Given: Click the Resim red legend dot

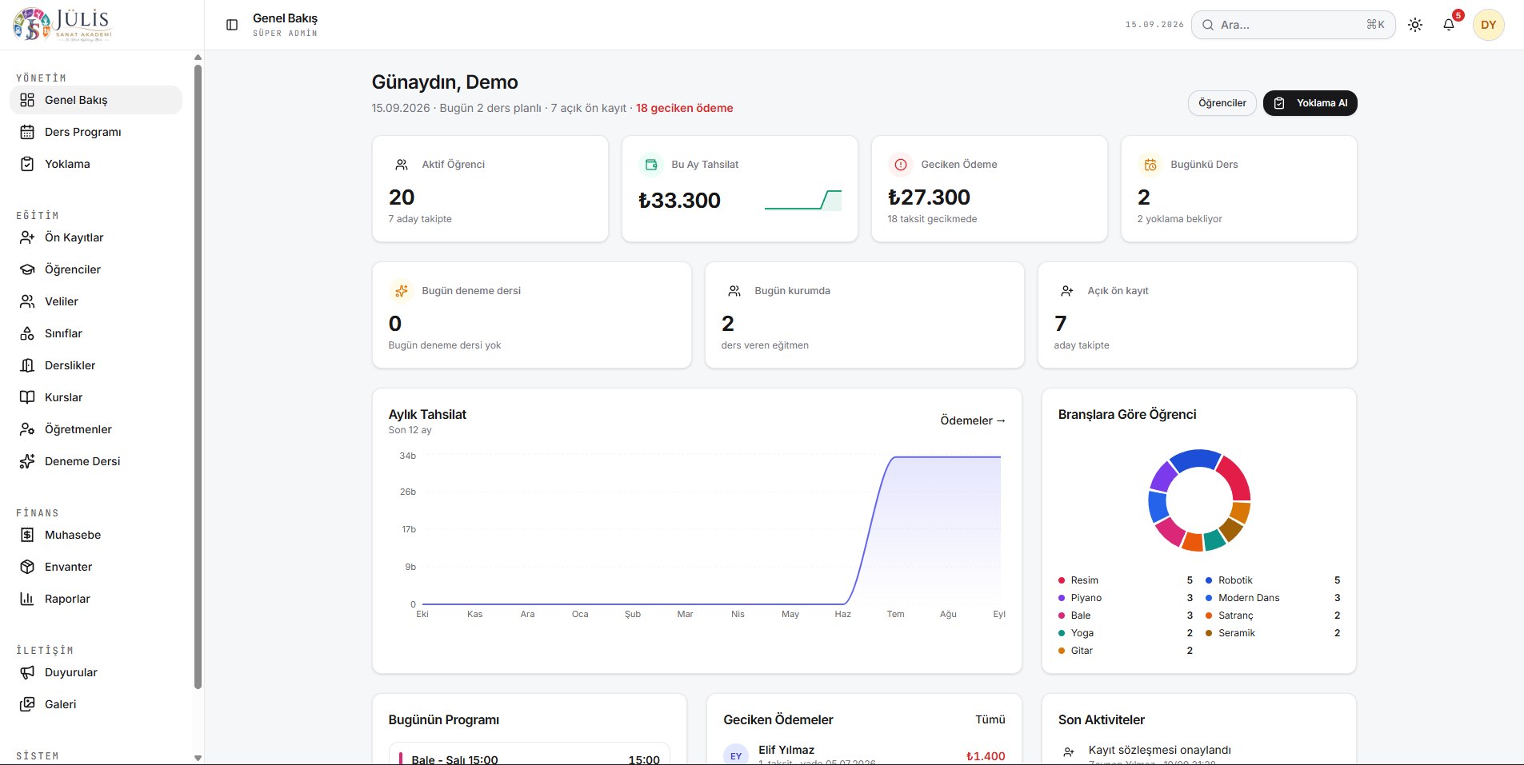Looking at the screenshot, I should coord(1062,580).
